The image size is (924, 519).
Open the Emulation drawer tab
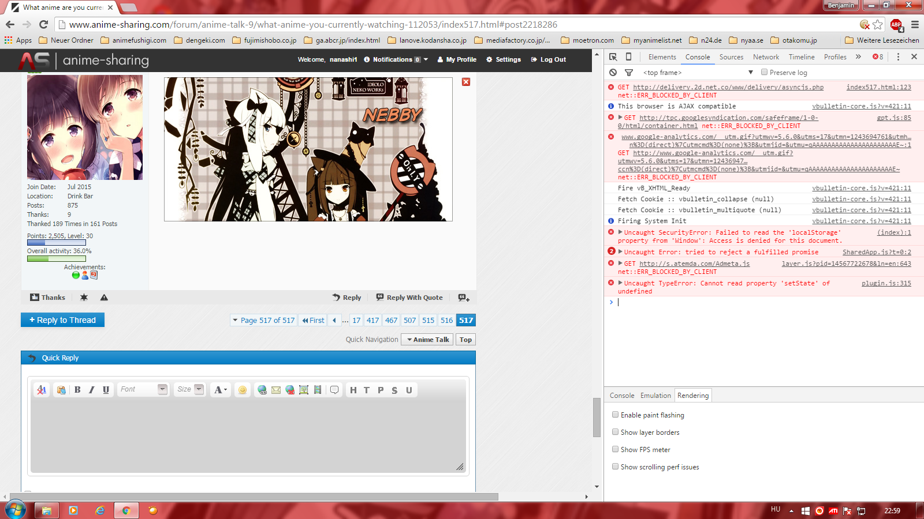coord(655,396)
